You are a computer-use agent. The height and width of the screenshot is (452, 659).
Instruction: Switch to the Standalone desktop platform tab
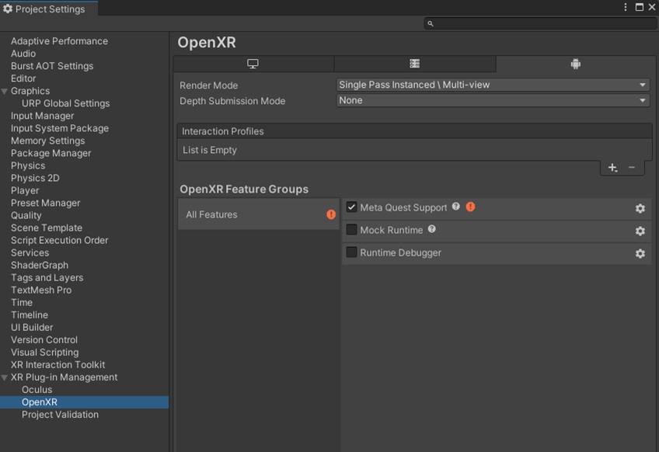tap(253, 64)
